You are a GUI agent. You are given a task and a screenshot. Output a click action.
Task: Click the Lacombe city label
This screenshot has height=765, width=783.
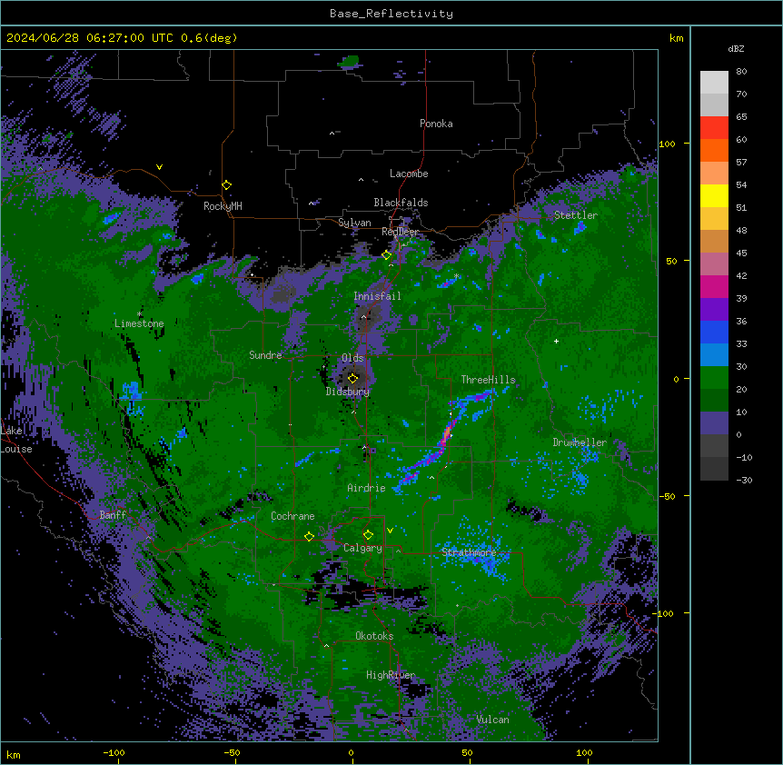point(409,174)
